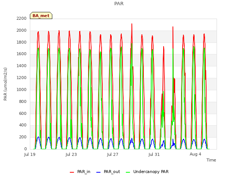Image resolution: width=239 pixels, height=179 pixels.
Task: Click the Jul 23 x-axis label
Action: 71,154
